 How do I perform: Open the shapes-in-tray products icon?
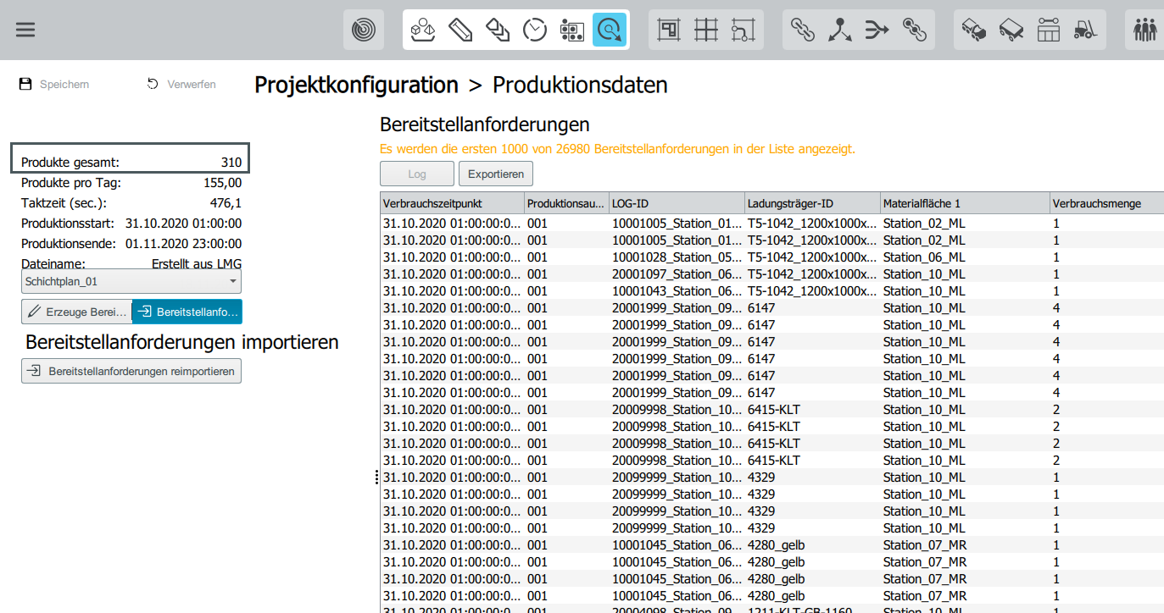[x=422, y=30]
